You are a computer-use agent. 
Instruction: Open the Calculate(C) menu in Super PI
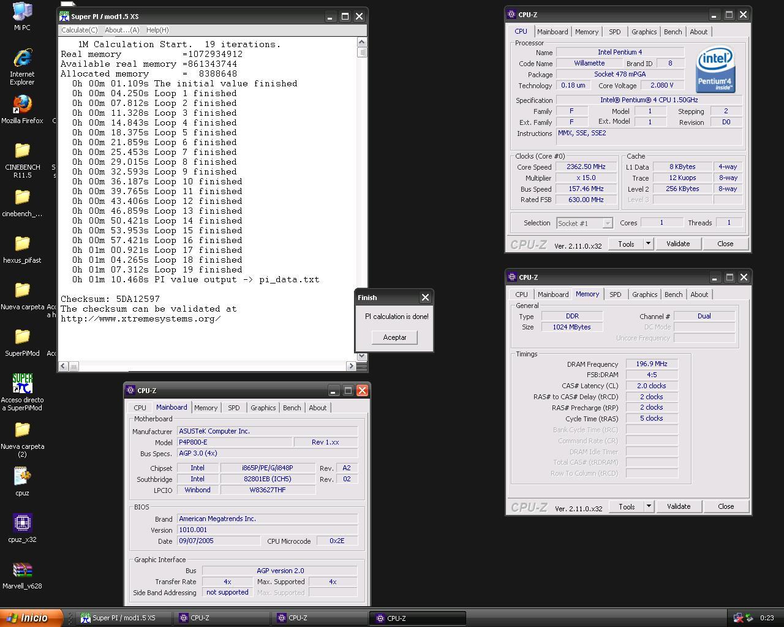coord(79,30)
